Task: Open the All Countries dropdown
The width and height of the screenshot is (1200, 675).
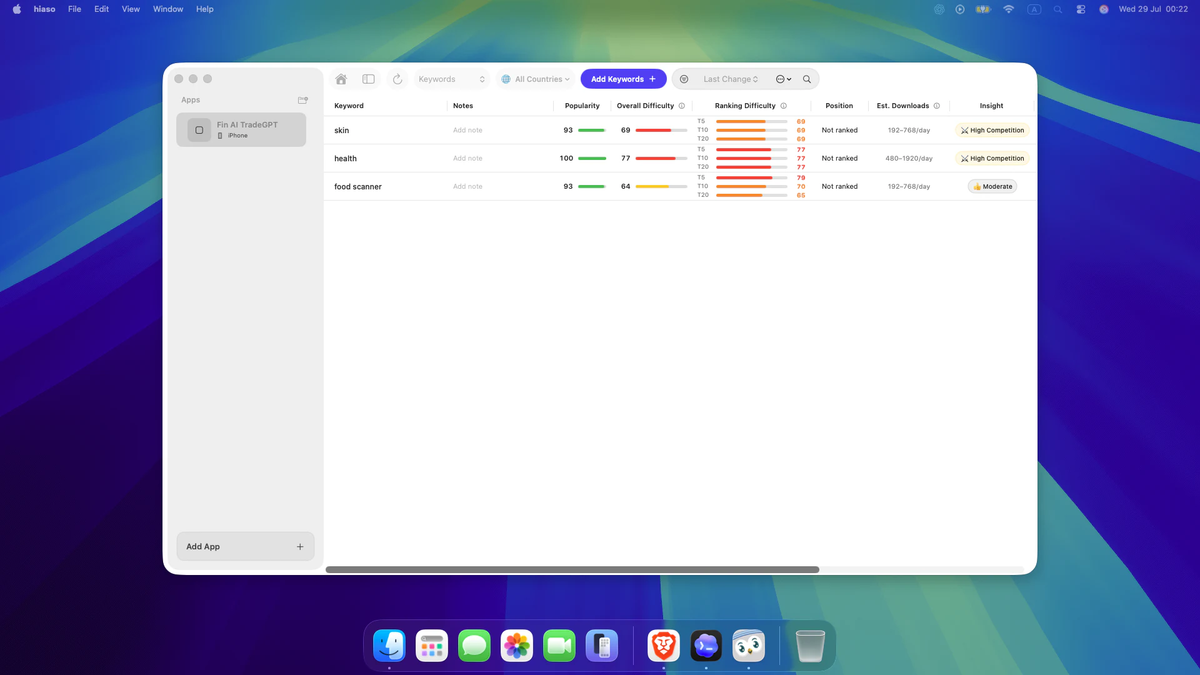Action: pos(536,79)
